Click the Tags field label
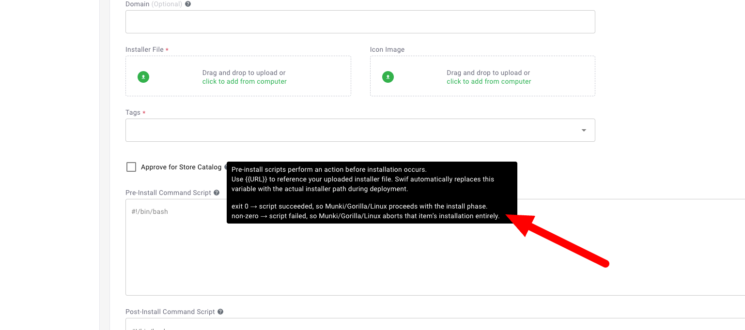The image size is (745, 330). pyautogui.click(x=133, y=113)
